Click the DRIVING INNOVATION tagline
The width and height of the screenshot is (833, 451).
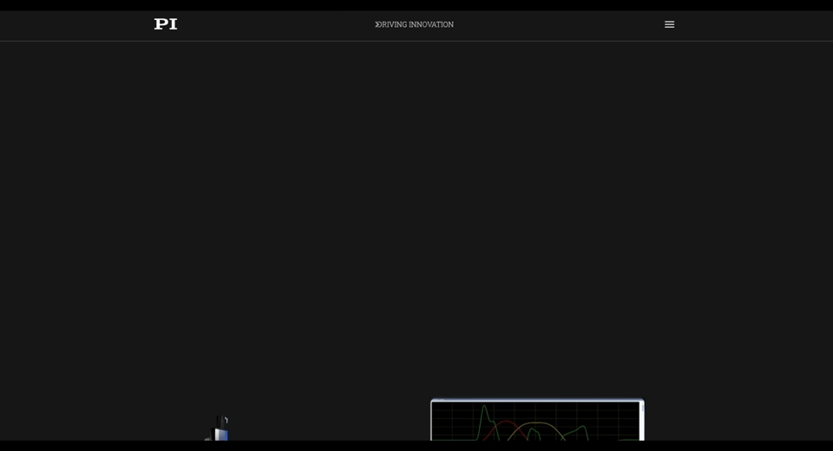415,24
